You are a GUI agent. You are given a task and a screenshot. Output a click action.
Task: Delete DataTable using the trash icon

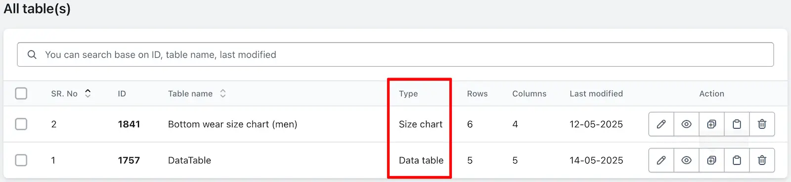coord(762,160)
